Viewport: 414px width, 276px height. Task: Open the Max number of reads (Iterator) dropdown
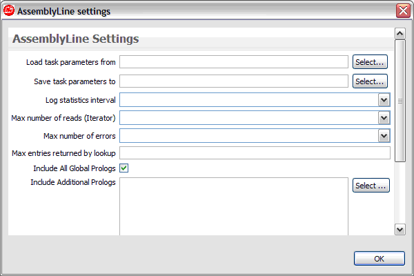pyautogui.click(x=384, y=118)
